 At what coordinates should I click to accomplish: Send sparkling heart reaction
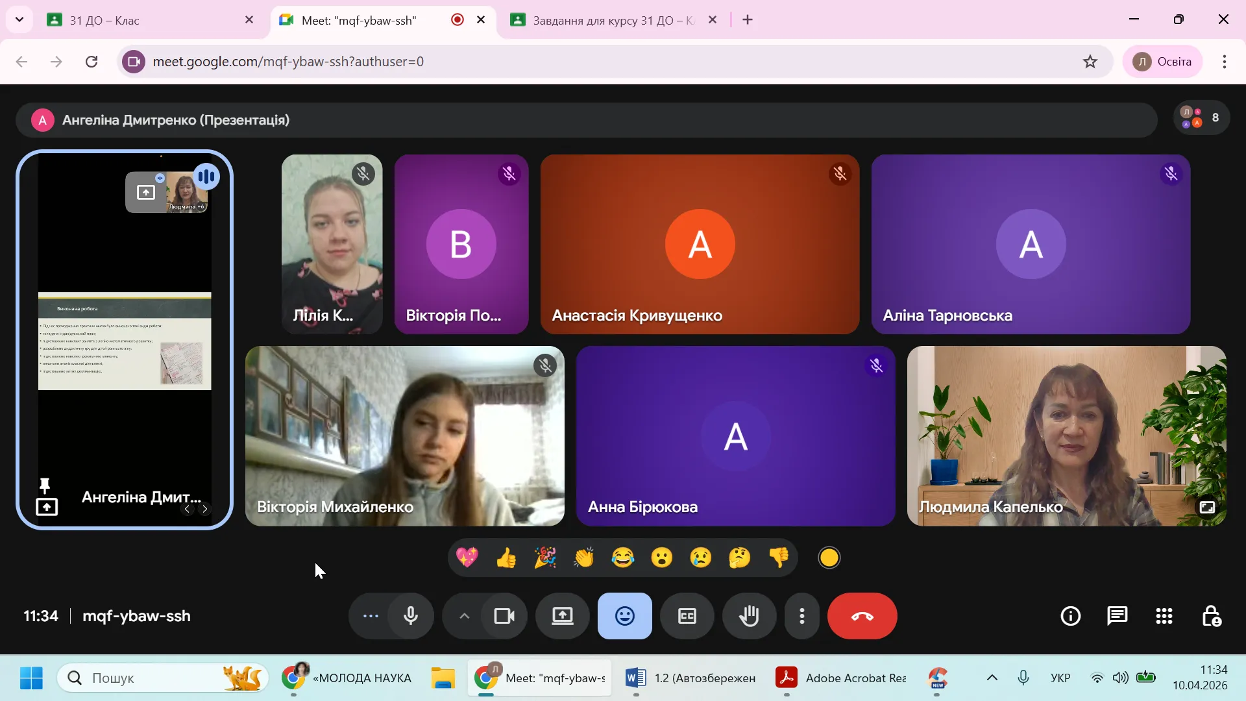point(467,558)
